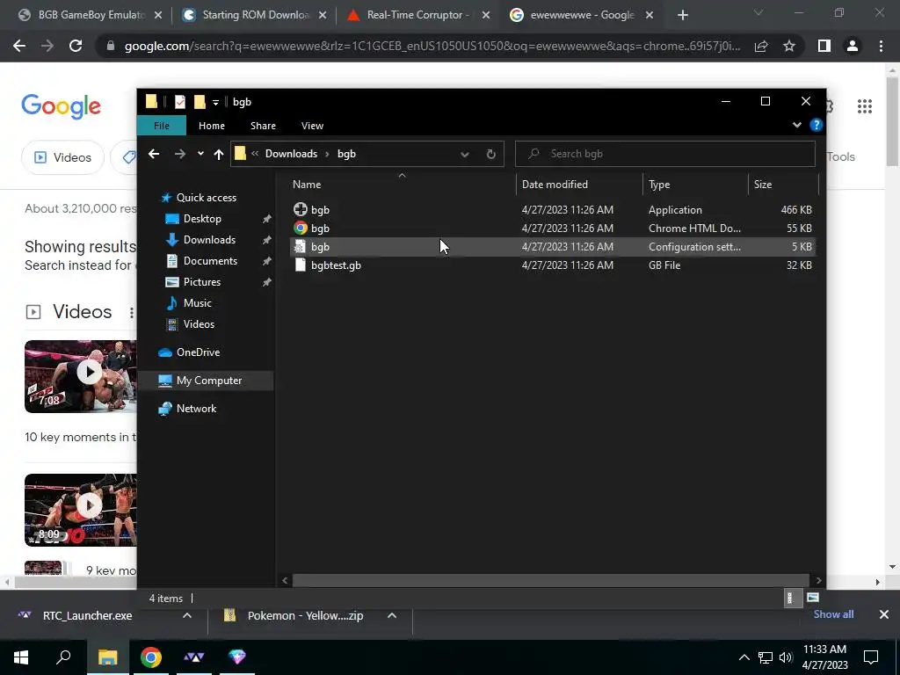
Task: Sort files by Name column
Action: (x=401, y=185)
